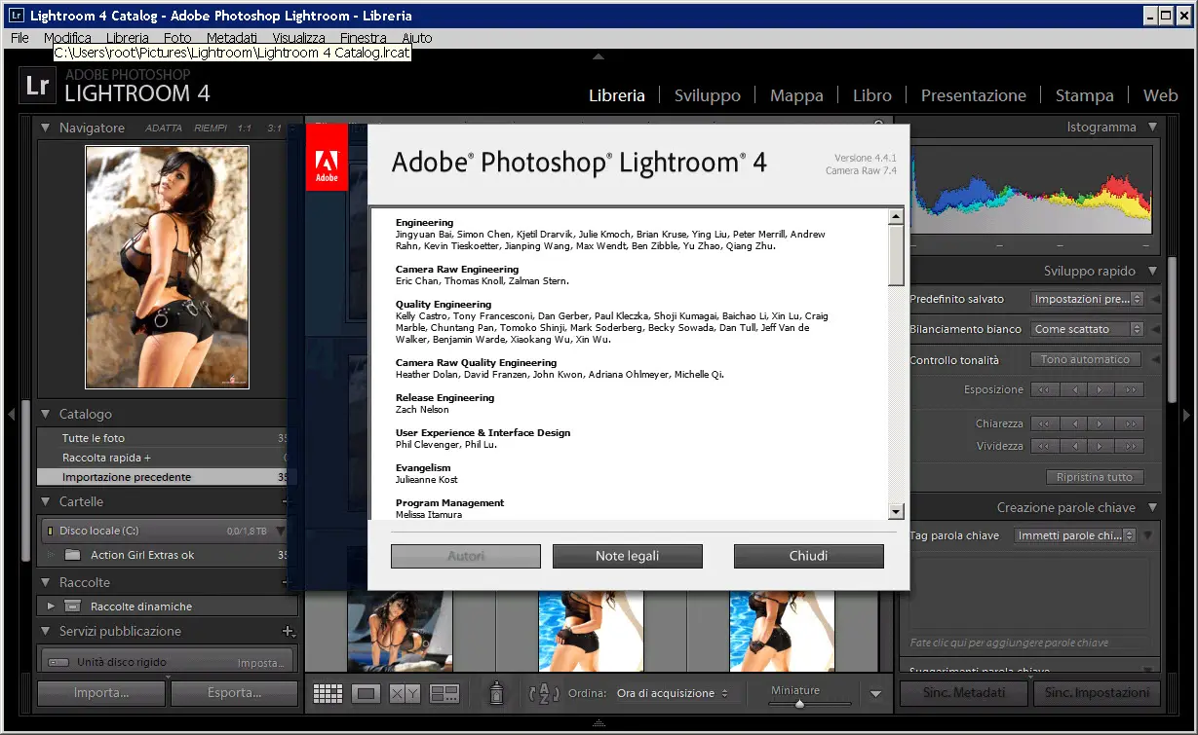
Task: Click Esposizione large increase double-arrow
Action: point(1130,389)
